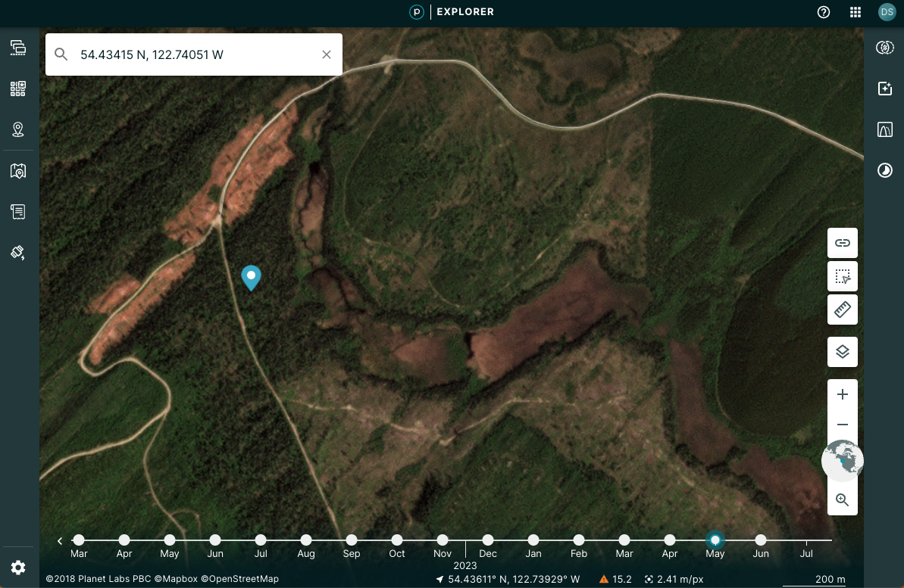904x588 pixels.
Task: Open the settings gear
Action: (18, 568)
